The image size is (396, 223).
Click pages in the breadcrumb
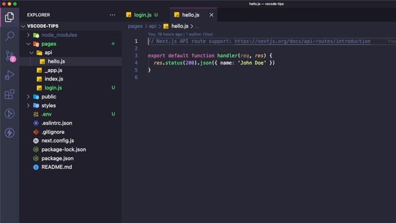135,26
